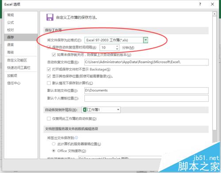This screenshot has width=221, height=173.
Task: Open the 信任中心 category
Action: [14, 83]
